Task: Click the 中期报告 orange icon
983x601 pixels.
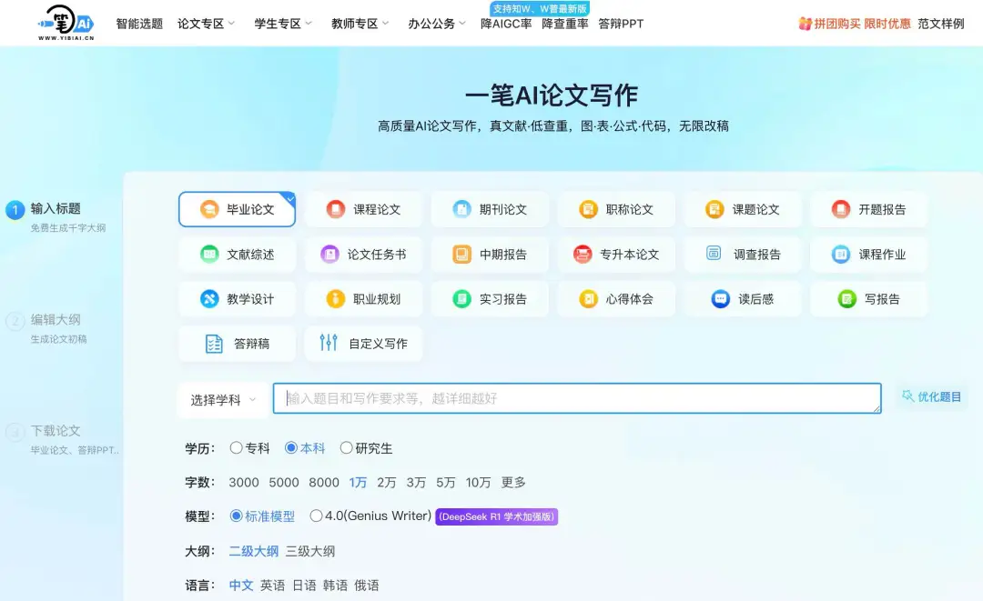Action: click(462, 255)
